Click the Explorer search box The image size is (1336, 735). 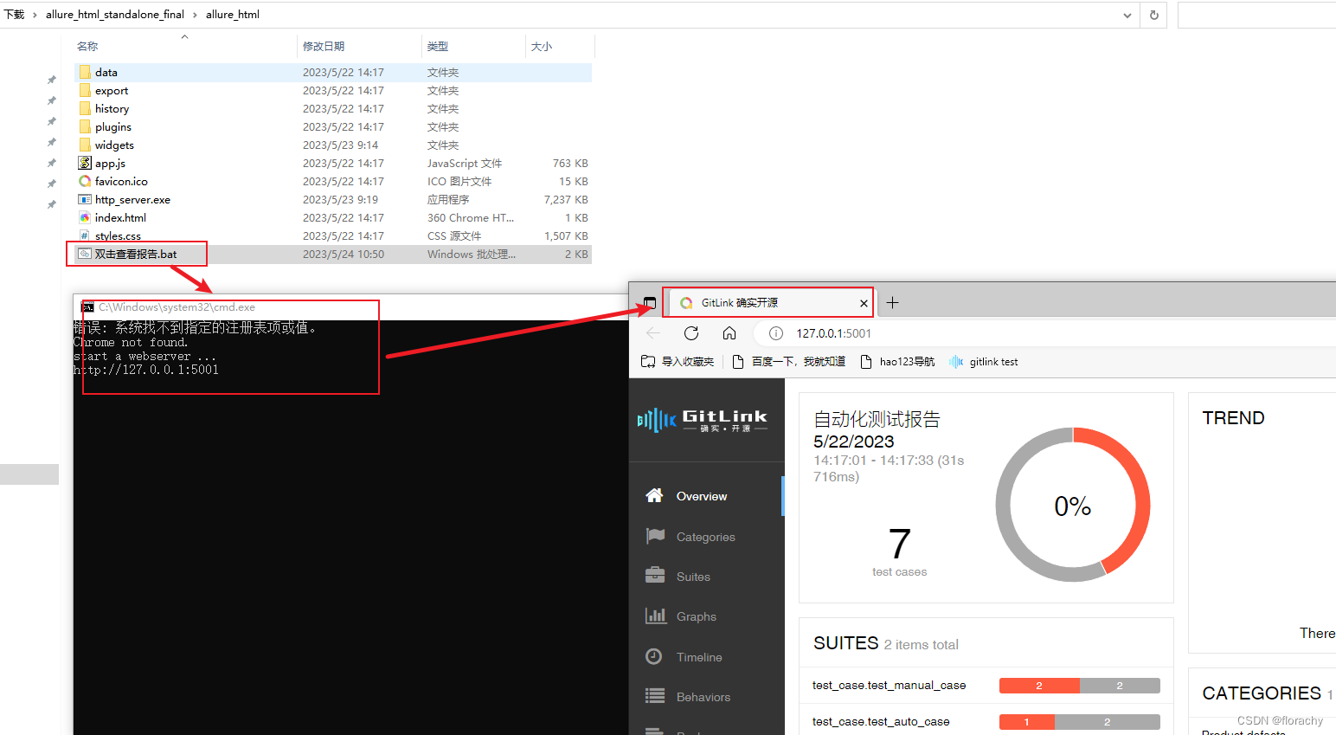(x=1256, y=15)
